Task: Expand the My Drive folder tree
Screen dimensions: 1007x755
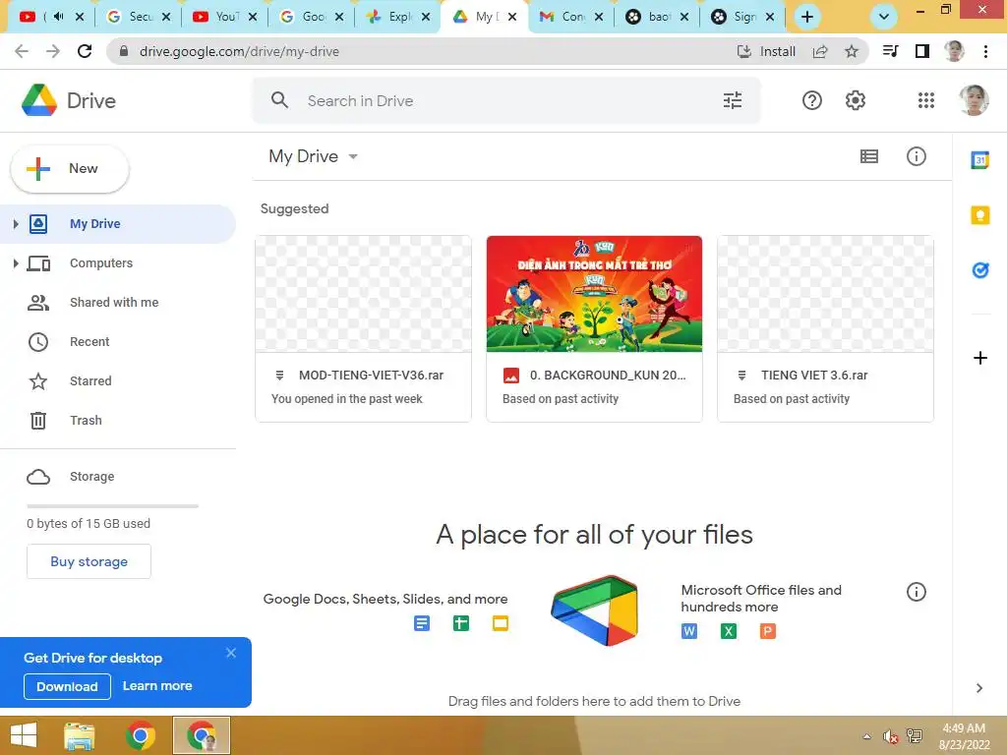Action: click(x=16, y=223)
